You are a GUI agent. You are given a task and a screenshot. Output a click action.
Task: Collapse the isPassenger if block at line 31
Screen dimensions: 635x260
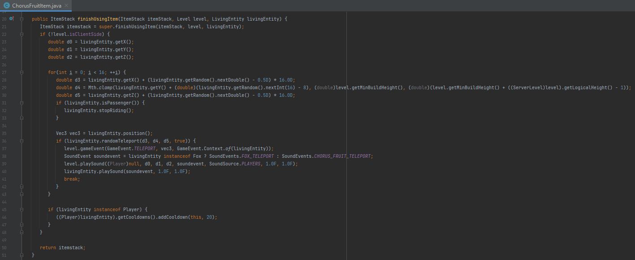(x=22, y=103)
